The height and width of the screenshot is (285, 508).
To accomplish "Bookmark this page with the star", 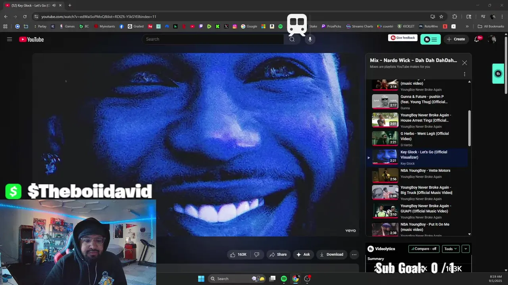I will coord(441,17).
